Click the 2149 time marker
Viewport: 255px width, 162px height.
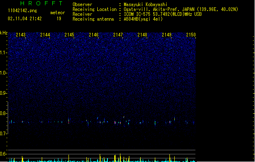pos(167,35)
